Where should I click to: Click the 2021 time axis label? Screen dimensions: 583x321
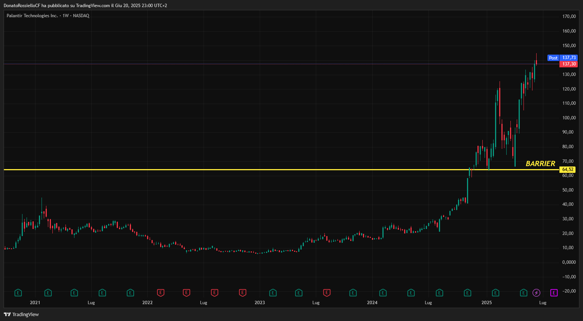pyautogui.click(x=35, y=303)
